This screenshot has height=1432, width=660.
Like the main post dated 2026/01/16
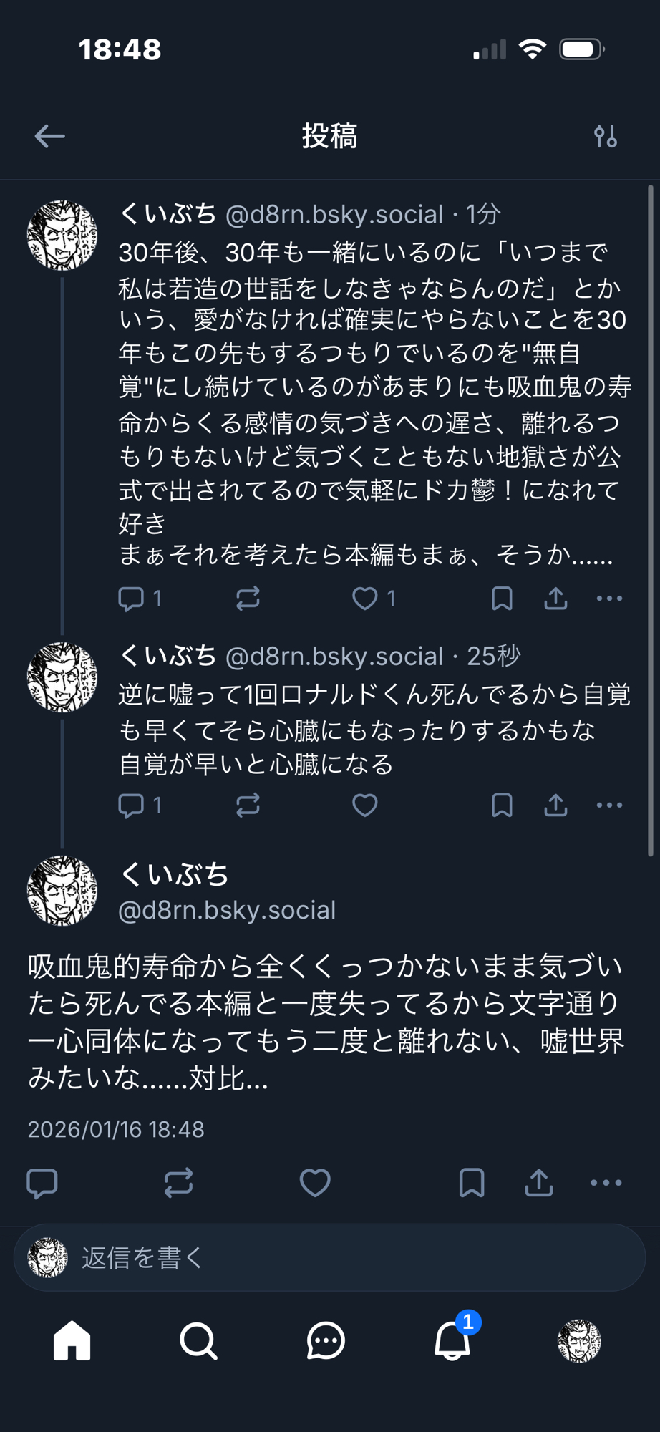315,1183
